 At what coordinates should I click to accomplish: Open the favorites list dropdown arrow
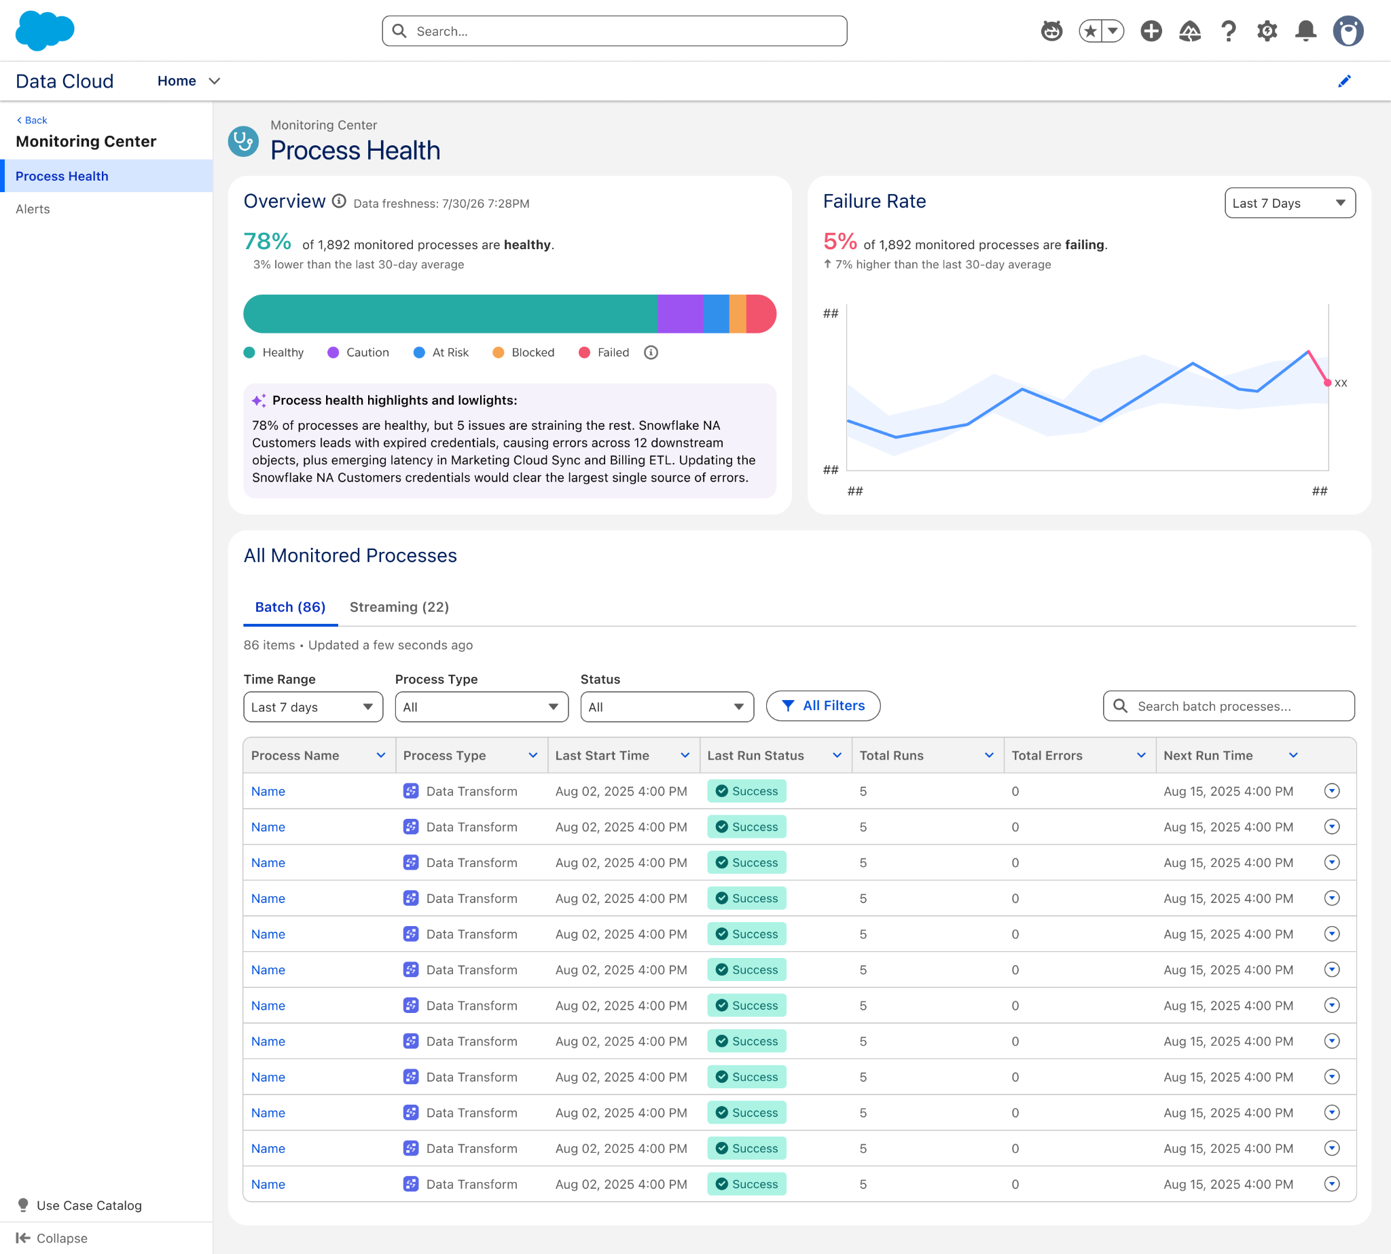pyautogui.click(x=1113, y=31)
